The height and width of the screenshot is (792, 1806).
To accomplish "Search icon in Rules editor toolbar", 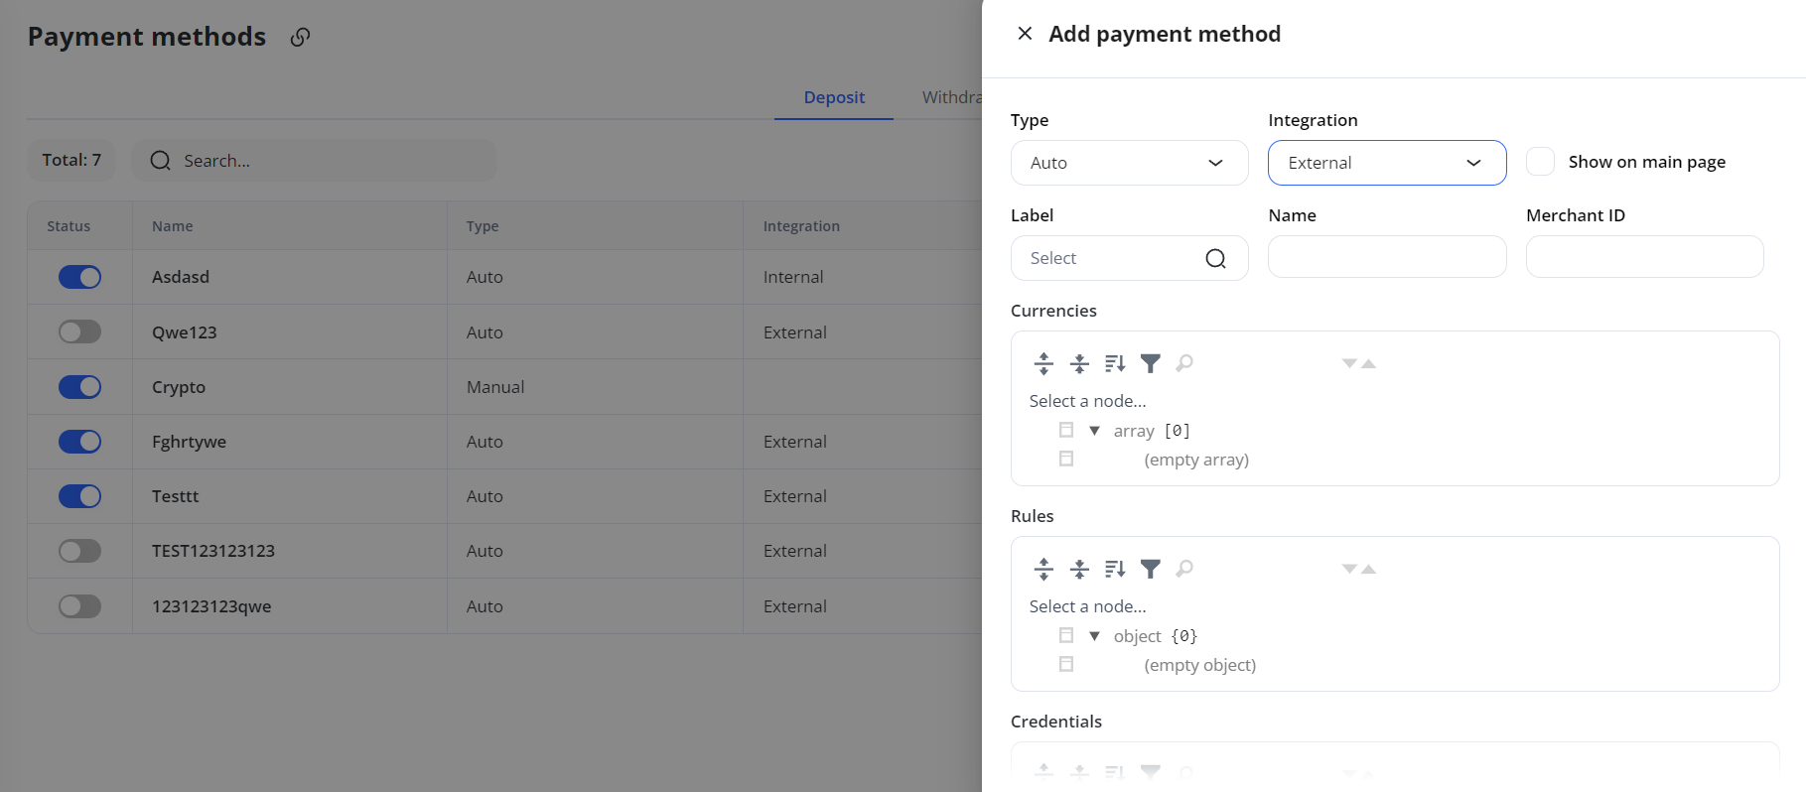I will click(1184, 569).
